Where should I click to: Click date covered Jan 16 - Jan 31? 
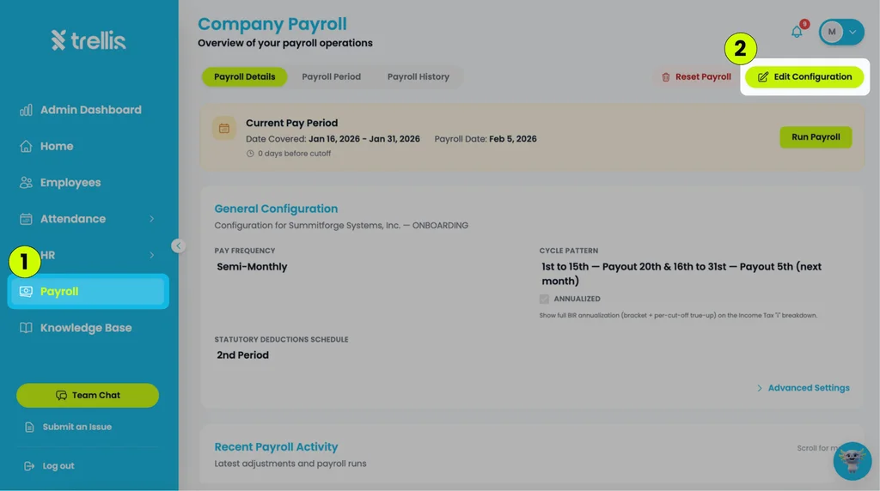333,139
